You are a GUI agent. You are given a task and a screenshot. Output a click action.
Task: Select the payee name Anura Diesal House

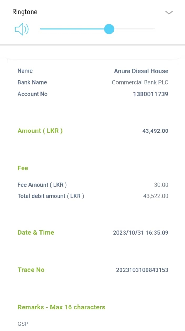[141, 71]
